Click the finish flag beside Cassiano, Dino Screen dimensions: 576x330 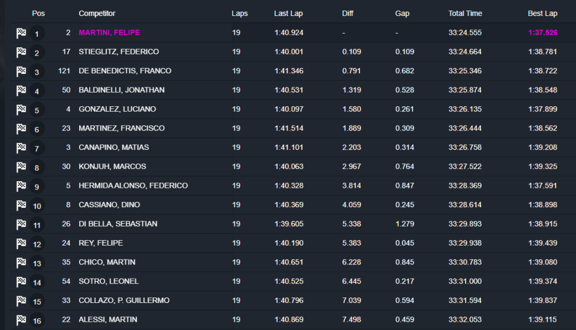pos(21,205)
